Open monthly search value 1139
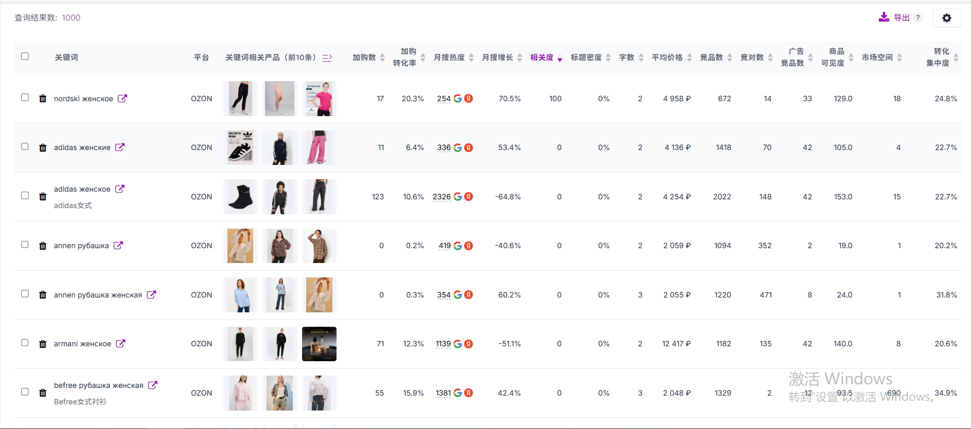Screen dimensions: 971x429 click(443, 344)
